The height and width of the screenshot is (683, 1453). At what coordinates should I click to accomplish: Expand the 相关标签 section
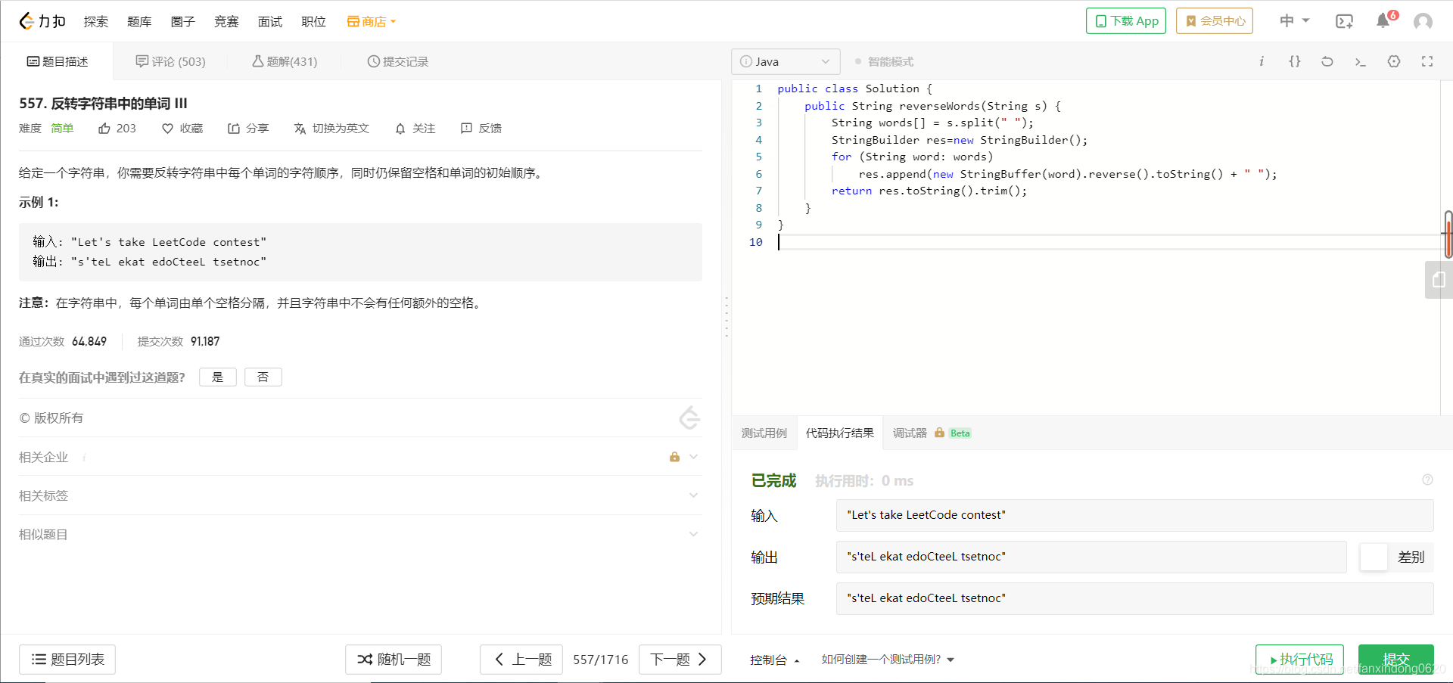[360, 495]
